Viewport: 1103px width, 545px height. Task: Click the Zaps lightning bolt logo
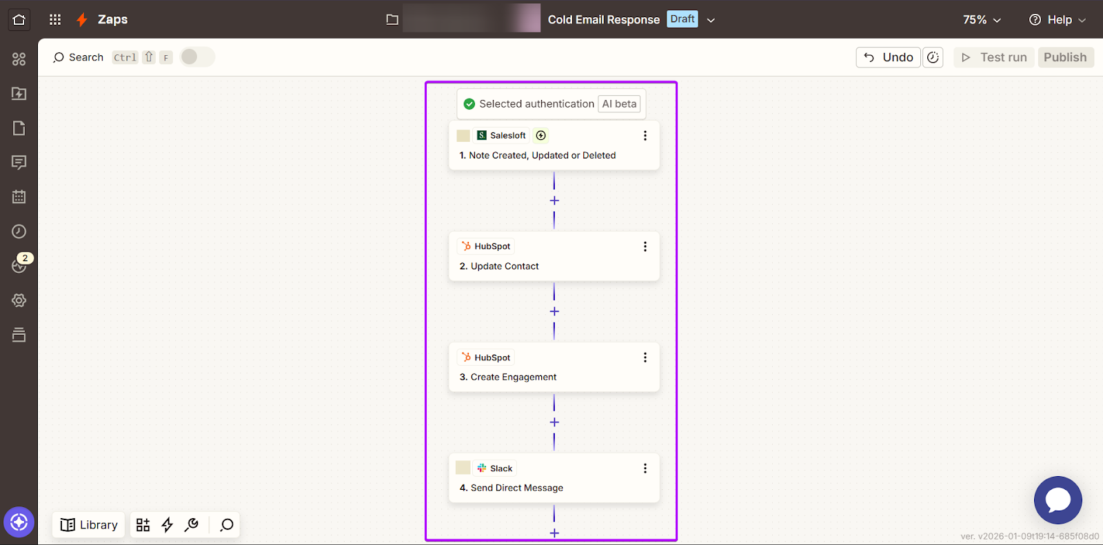(82, 20)
